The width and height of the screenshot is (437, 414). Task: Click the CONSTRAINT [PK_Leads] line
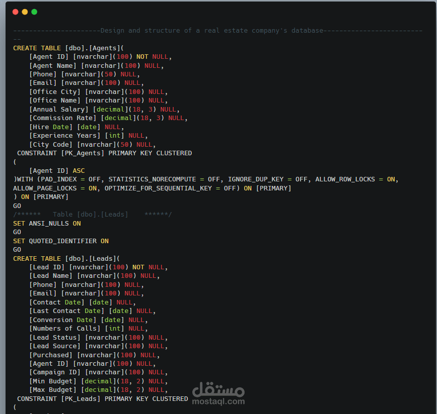103,399
